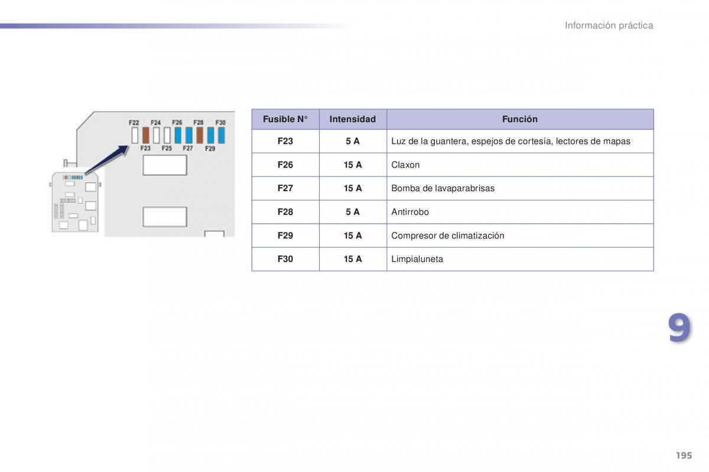Click the F30 label in the fuse diagram
The image size is (709, 472).
pos(220,123)
